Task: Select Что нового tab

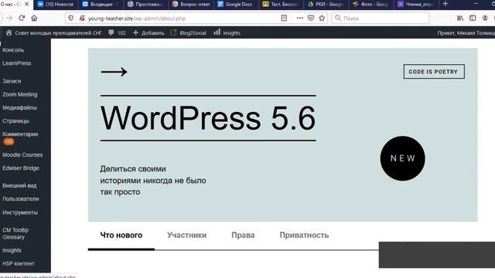Action: (121, 235)
